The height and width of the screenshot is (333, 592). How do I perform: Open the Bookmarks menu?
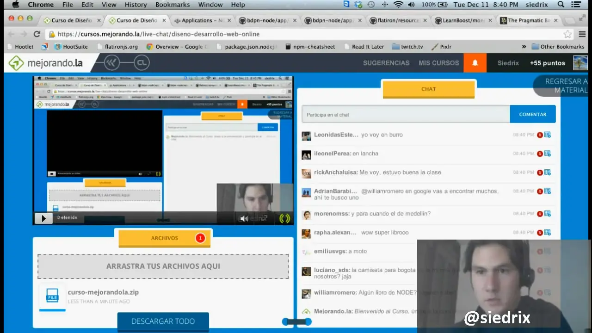click(173, 5)
